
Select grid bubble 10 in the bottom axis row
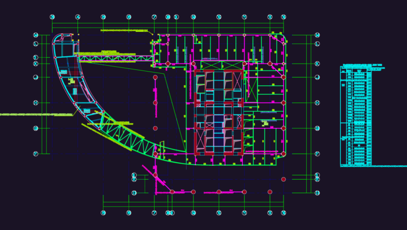(219, 213)
